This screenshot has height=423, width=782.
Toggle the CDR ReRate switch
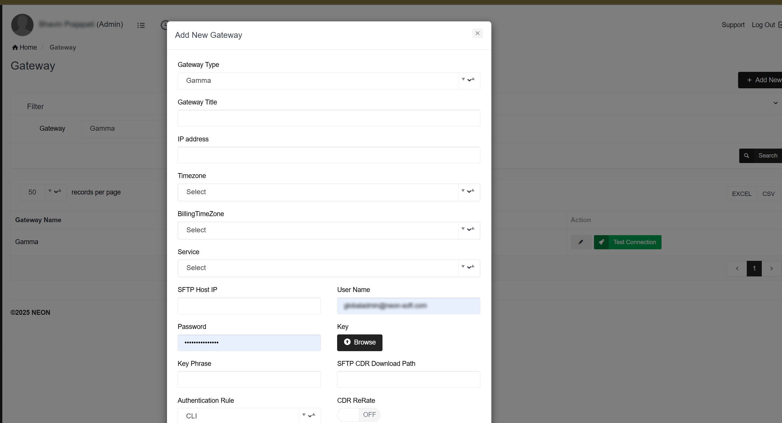click(359, 415)
